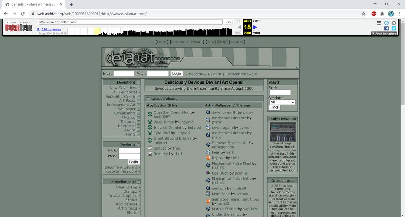Image resolution: width=405 pixels, height=217 pixels.
Task: Bookmark this page with the star icon
Action: [x=363, y=14]
